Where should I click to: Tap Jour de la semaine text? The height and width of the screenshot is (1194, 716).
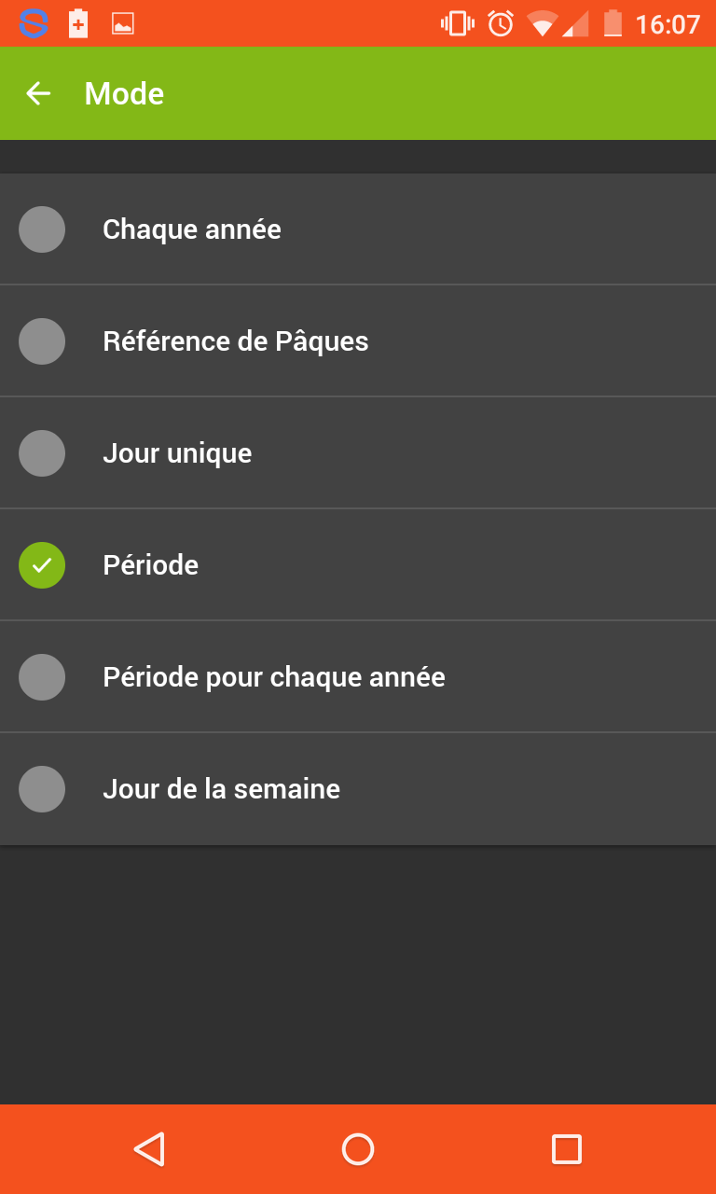[221, 789]
